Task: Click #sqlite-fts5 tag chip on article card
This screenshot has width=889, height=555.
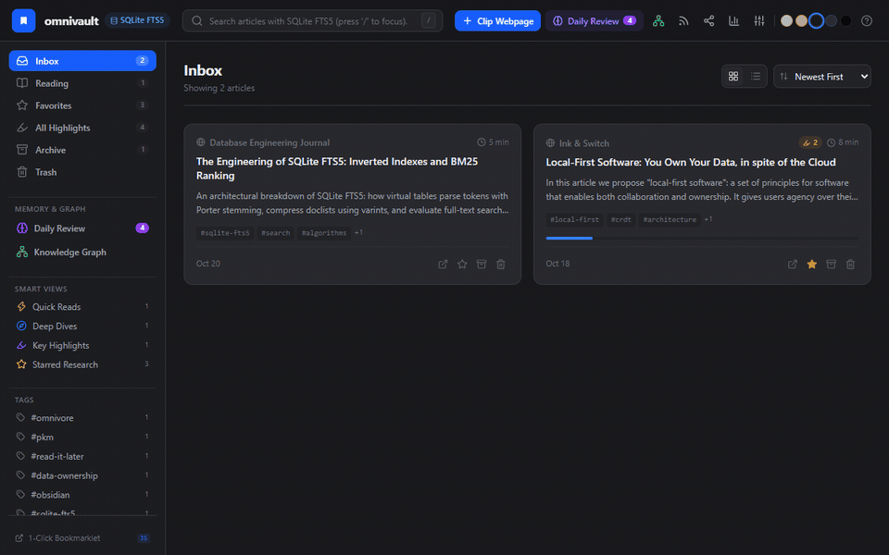Action: pyautogui.click(x=225, y=233)
